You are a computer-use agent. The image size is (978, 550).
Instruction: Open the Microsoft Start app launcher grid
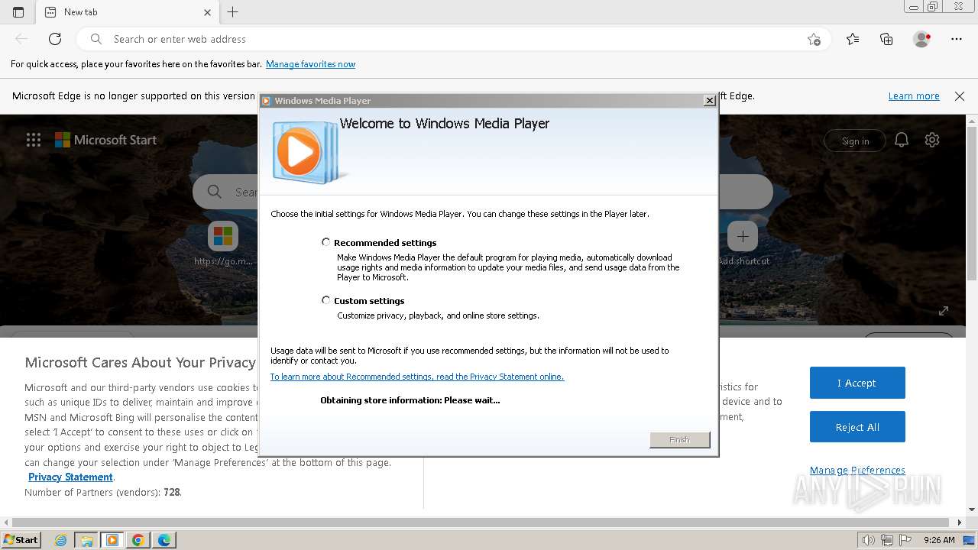34,140
